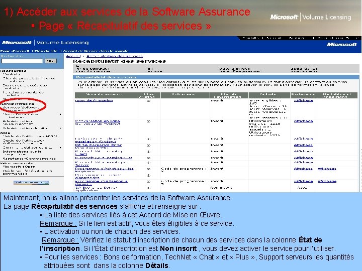Click Historique Affichage for Conversation en ligne
The image size is (362, 271).
(x=303, y=121)
